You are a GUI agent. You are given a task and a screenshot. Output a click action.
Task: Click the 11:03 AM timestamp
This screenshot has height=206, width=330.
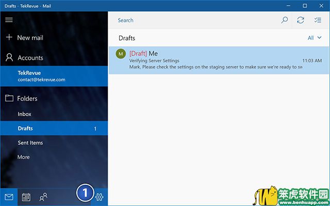312,61
